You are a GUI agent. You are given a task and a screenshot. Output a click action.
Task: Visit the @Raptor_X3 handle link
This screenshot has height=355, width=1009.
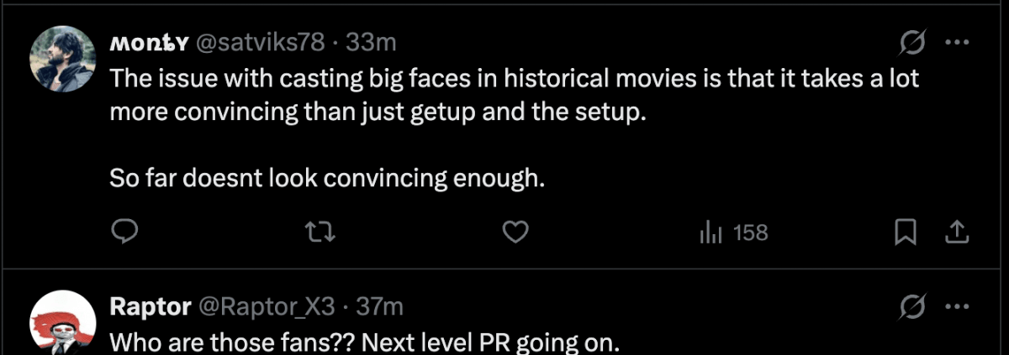[x=267, y=307]
